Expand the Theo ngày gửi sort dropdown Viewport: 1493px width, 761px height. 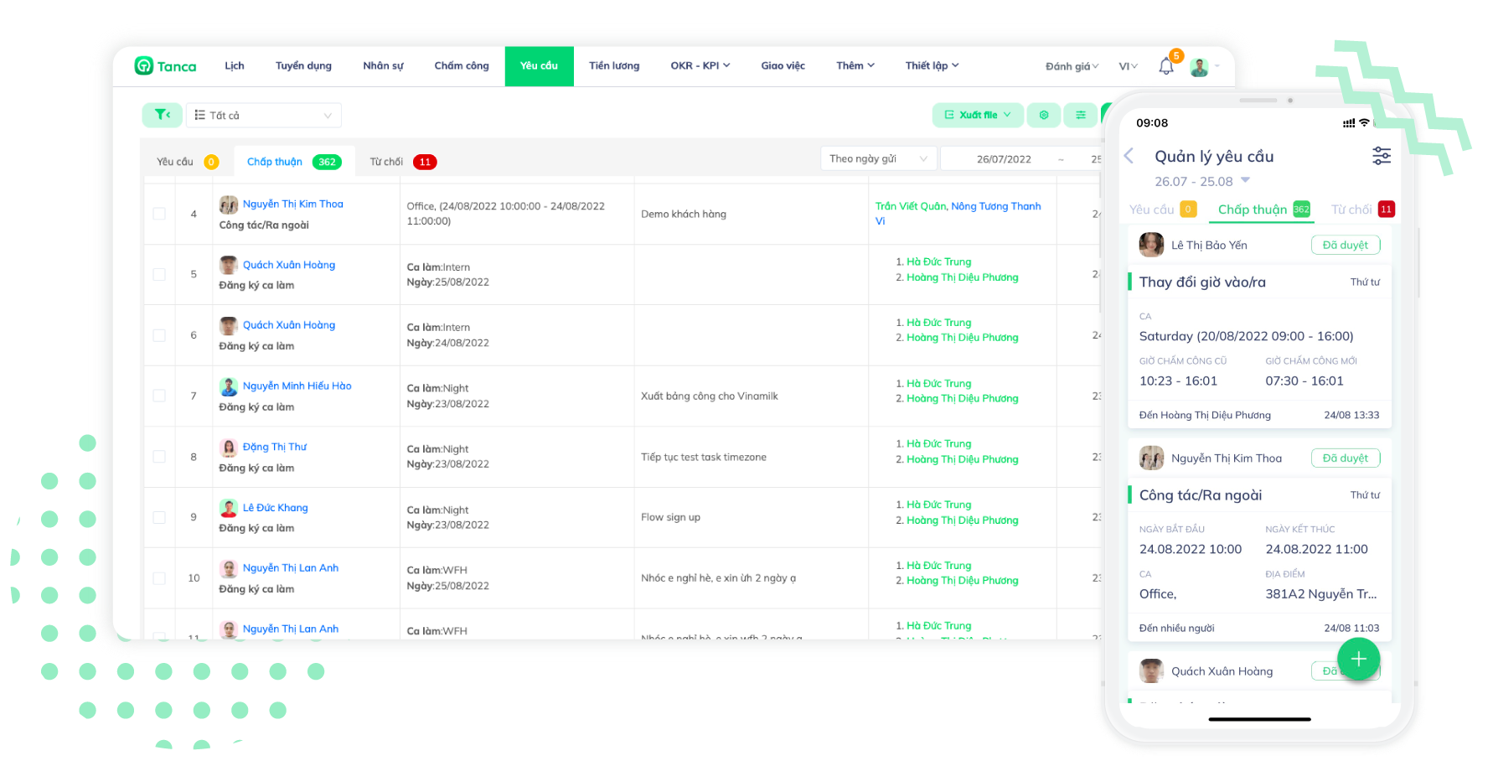click(x=877, y=158)
